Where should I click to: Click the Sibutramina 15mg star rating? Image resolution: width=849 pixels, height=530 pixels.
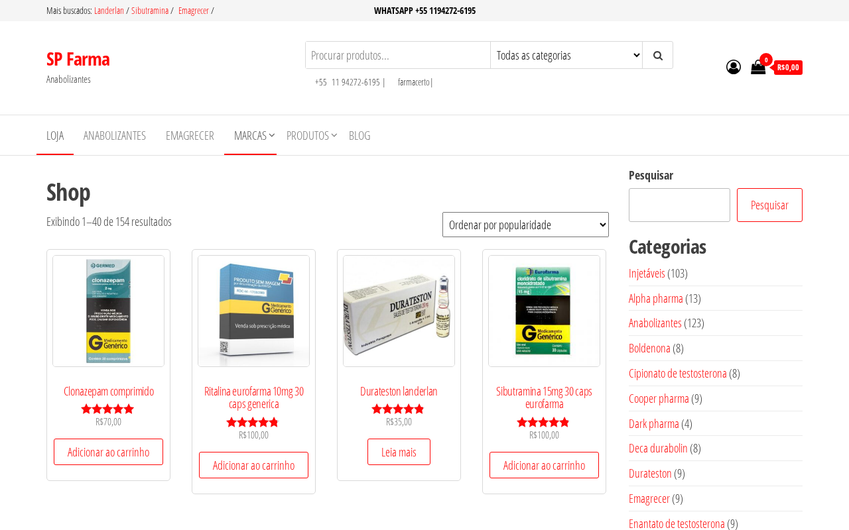544,423
